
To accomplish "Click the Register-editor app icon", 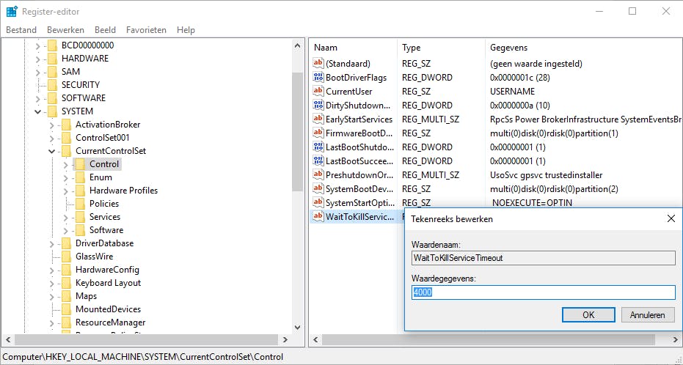I will (12, 11).
